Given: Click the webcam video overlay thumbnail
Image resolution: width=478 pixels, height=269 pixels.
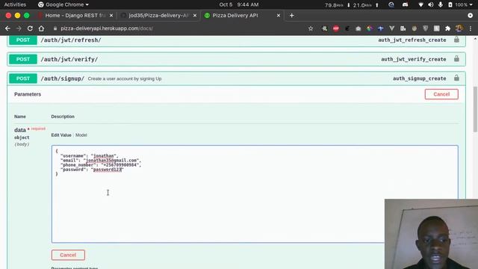Looking at the screenshot, I should 431,234.
